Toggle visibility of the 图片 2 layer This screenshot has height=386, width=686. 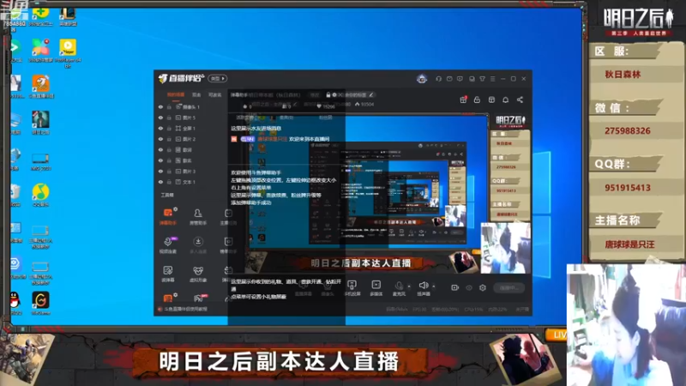[160, 139]
